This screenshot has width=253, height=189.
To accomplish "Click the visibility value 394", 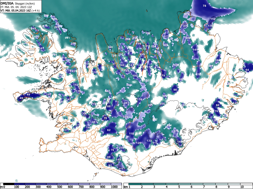I will point(129,85).
